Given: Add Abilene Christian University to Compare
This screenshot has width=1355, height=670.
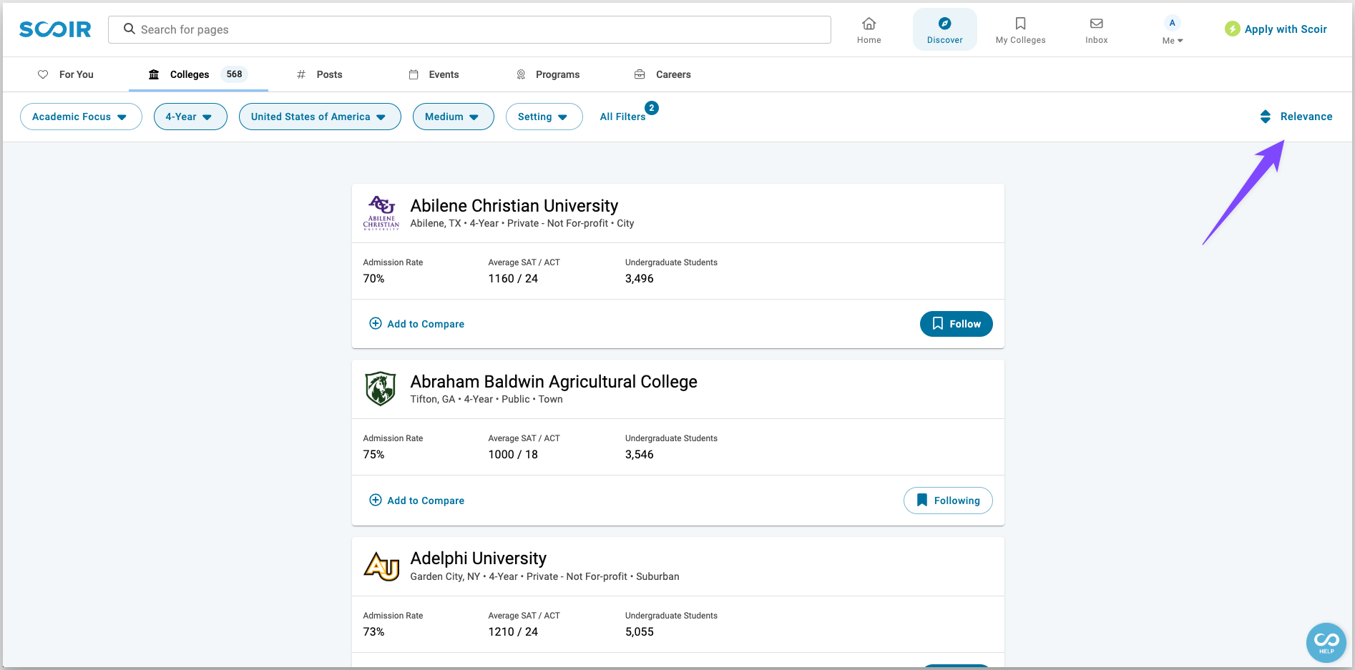Looking at the screenshot, I should pyautogui.click(x=416, y=324).
